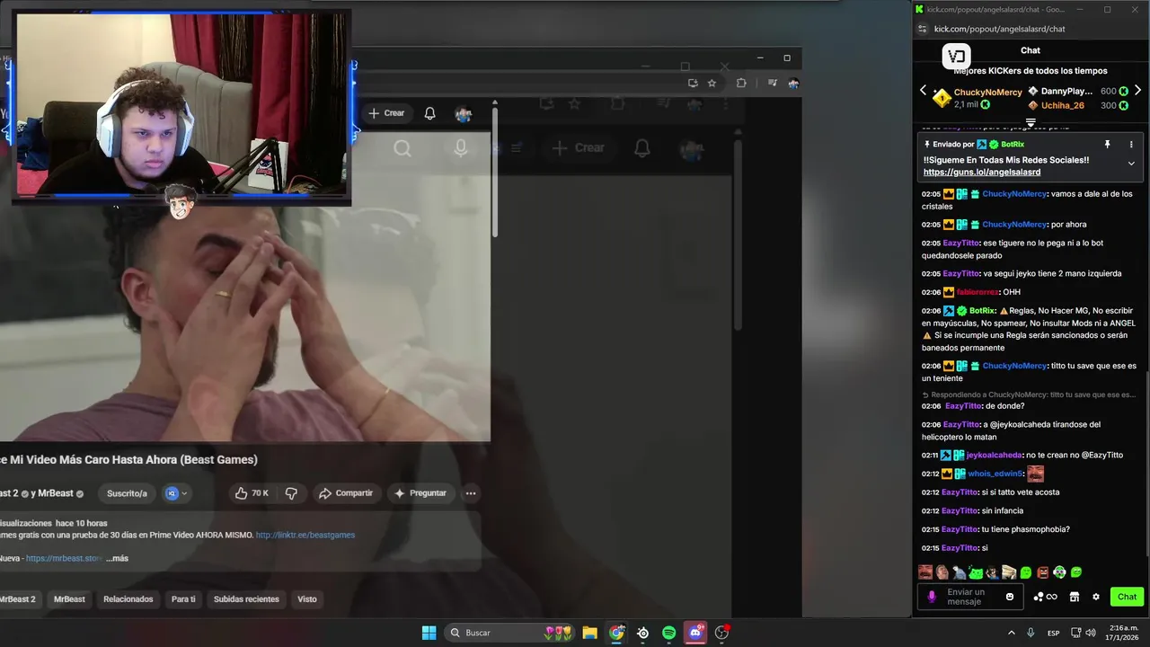Open Spotify from the taskbar
Viewport: 1150px width, 647px height.
[668, 633]
